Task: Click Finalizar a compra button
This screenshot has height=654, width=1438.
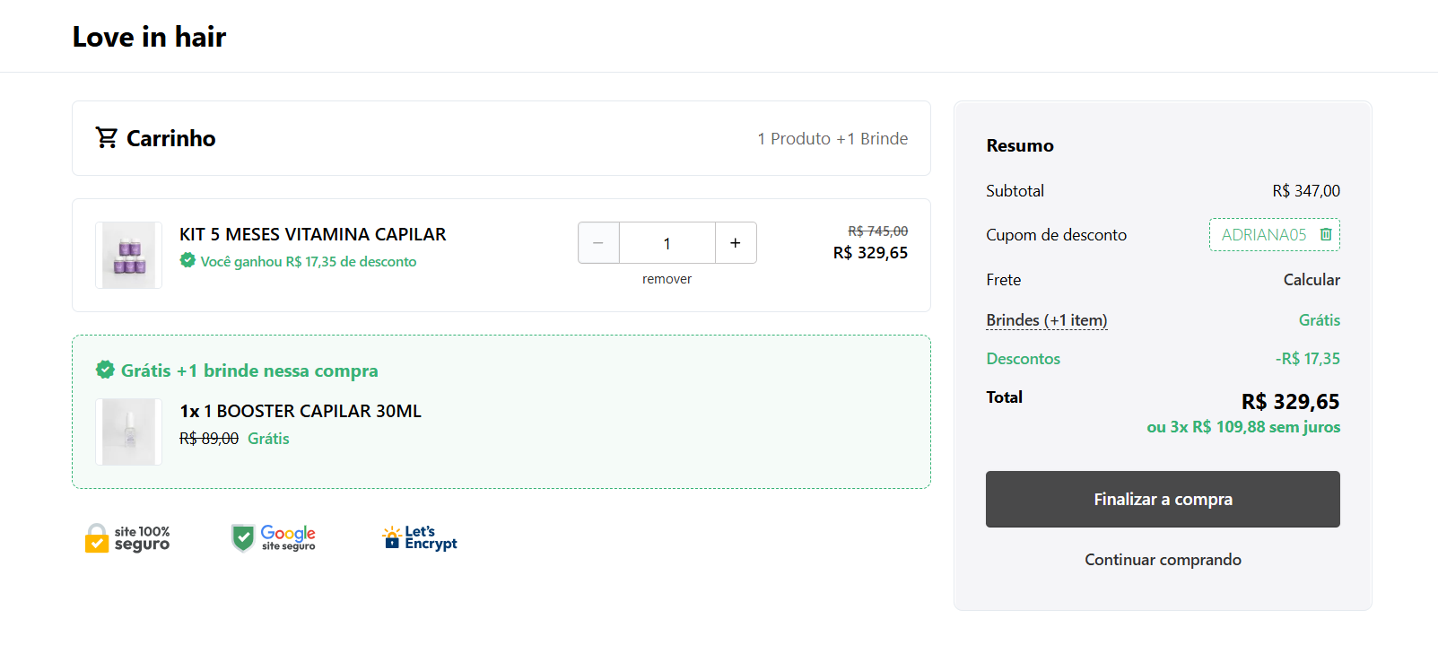Action: (x=1163, y=499)
